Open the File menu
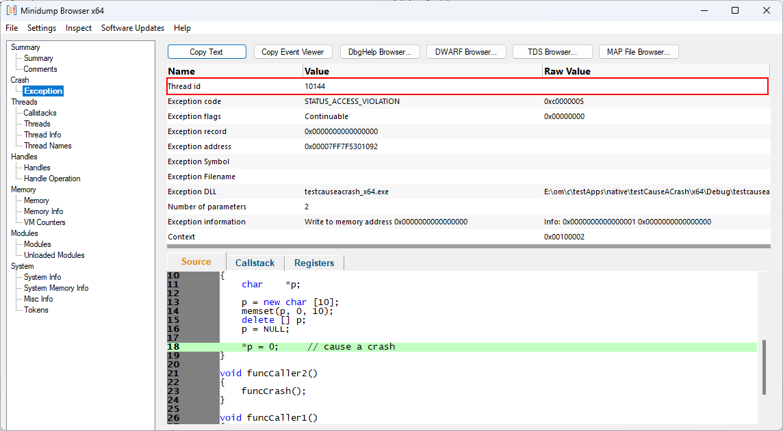The image size is (783, 431). coord(12,28)
